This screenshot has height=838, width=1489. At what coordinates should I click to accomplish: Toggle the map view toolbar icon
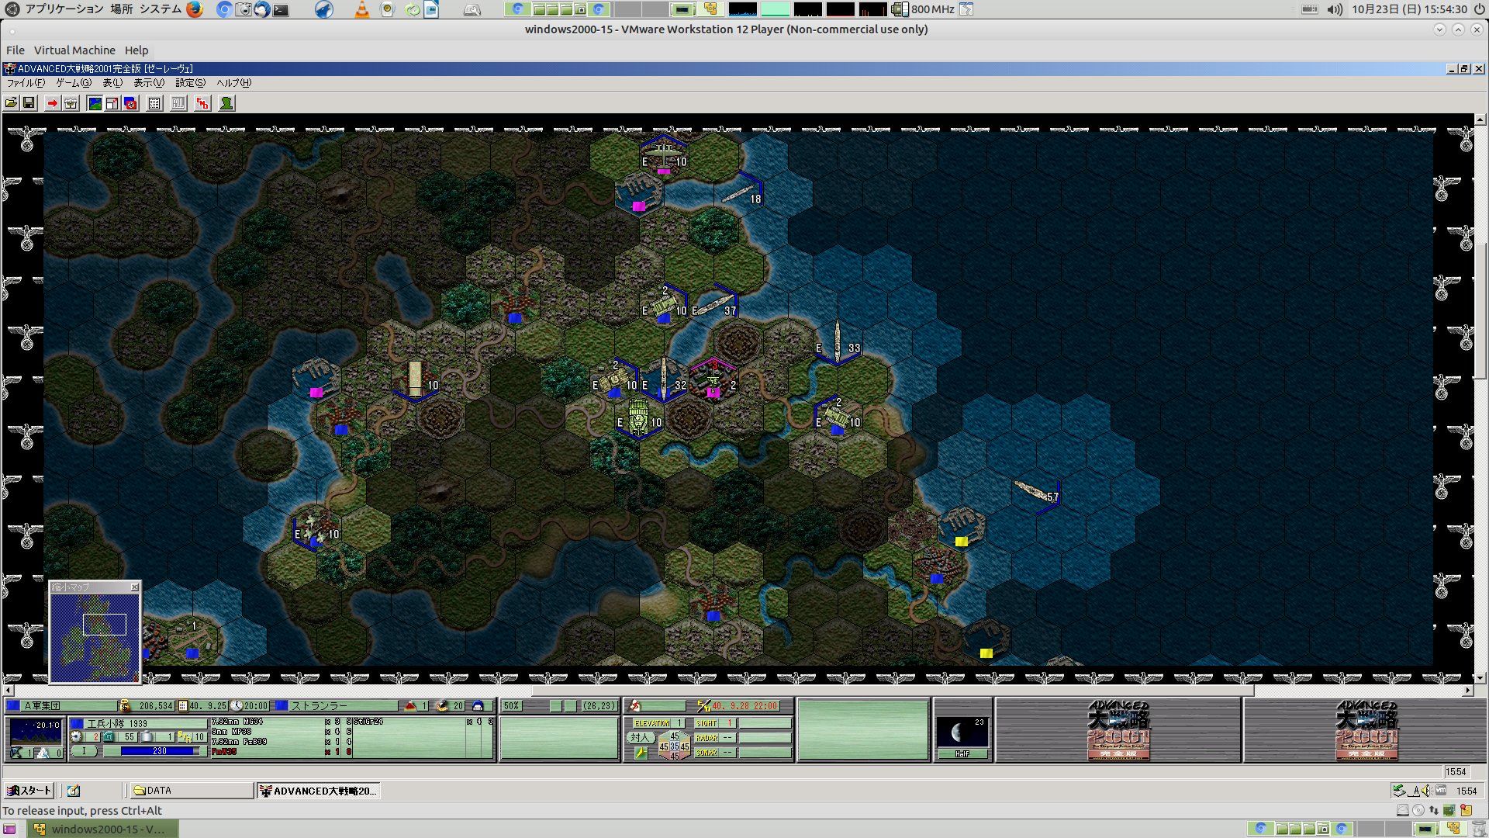coord(95,103)
